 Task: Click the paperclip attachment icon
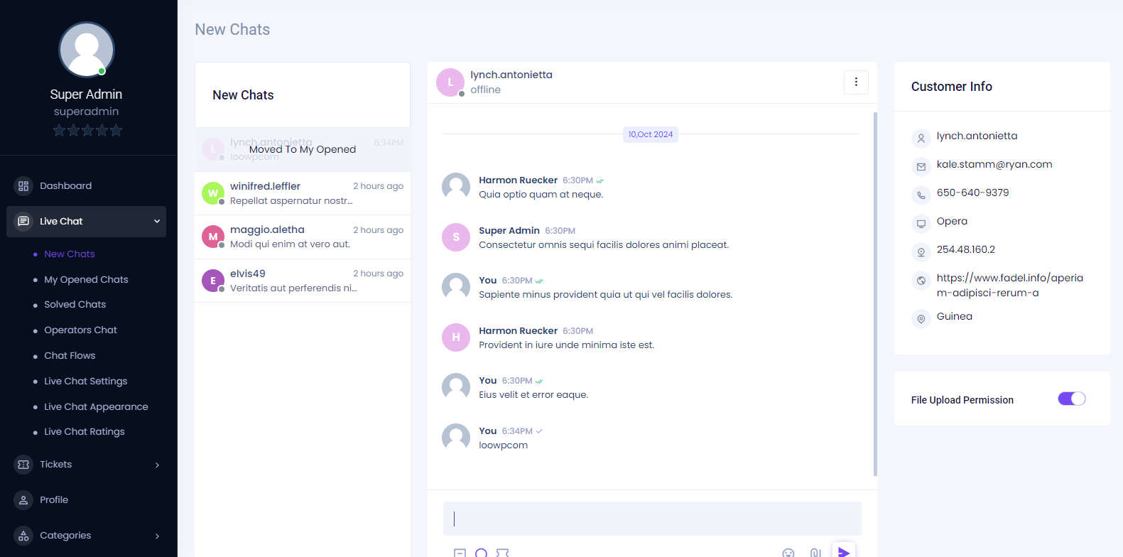tap(815, 553)
